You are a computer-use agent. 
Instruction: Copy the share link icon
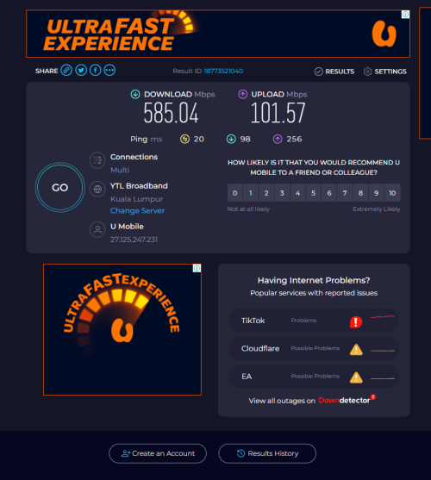(66, 71)
